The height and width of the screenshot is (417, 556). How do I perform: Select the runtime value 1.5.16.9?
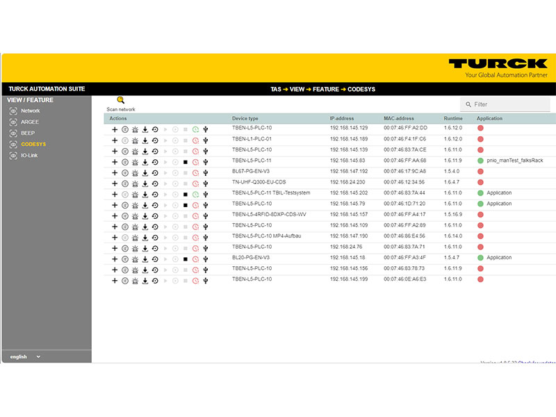point(453,215)
